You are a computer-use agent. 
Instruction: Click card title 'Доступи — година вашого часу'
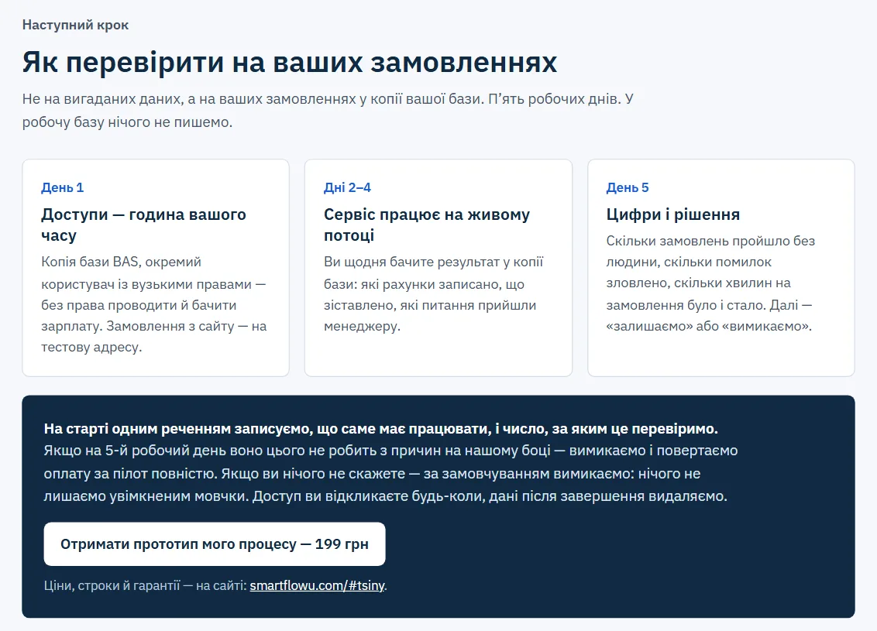click(x=144, y=225)
